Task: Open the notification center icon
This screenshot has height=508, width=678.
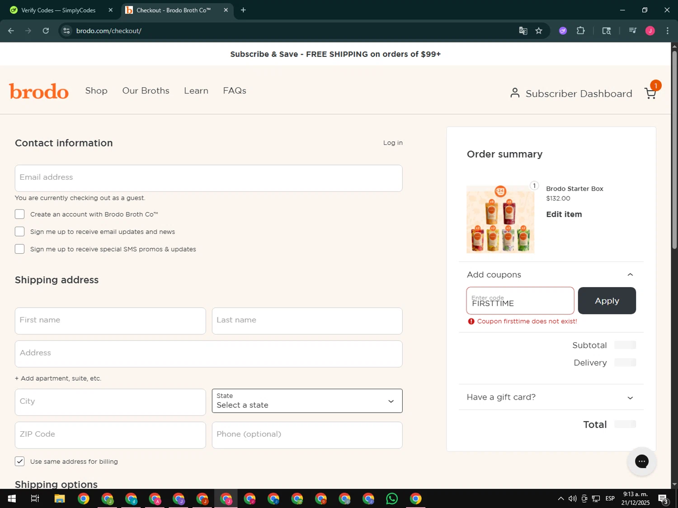Action: [x=663, y=499]
